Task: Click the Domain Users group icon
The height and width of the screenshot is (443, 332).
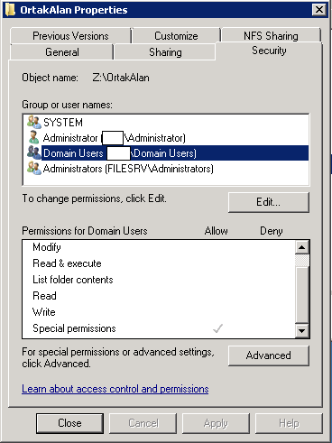Action: point(34,152)
